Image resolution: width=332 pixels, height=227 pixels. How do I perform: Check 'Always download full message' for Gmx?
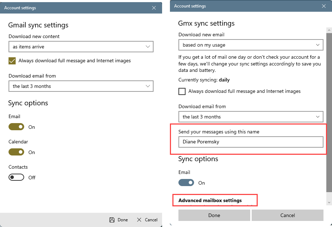click(x=182, y=91)
